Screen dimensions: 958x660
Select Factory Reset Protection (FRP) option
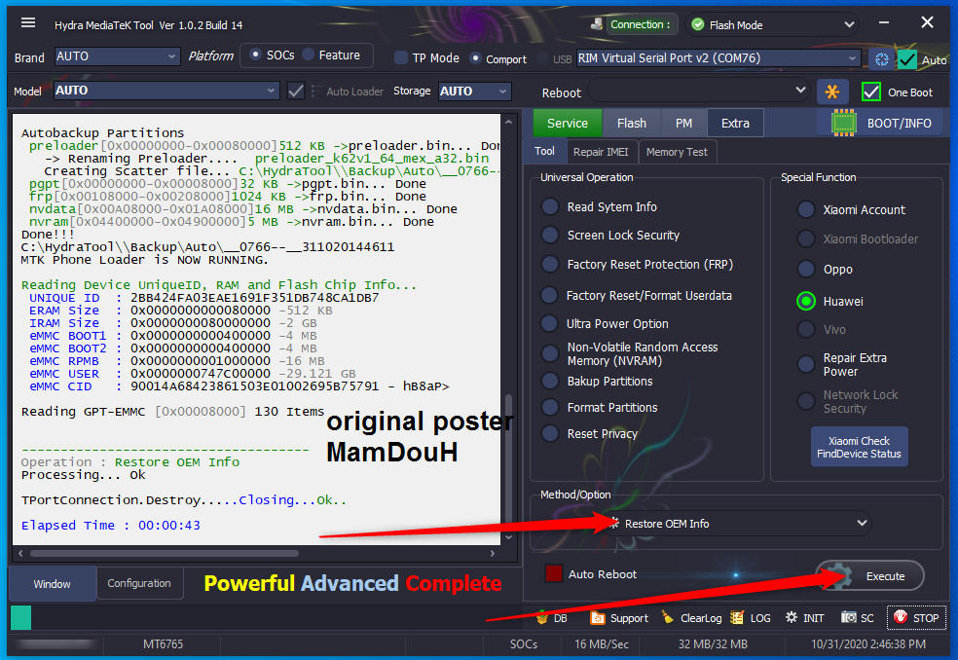coord(551,265)
